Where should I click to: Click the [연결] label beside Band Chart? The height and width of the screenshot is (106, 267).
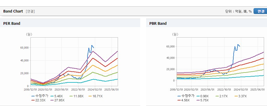point(30,11)
